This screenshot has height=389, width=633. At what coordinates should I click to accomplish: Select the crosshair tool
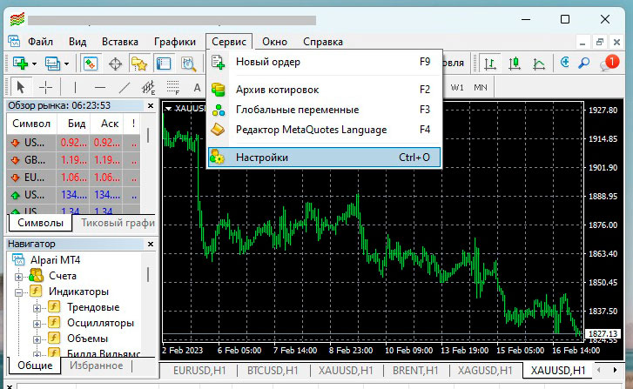point(46,87)
